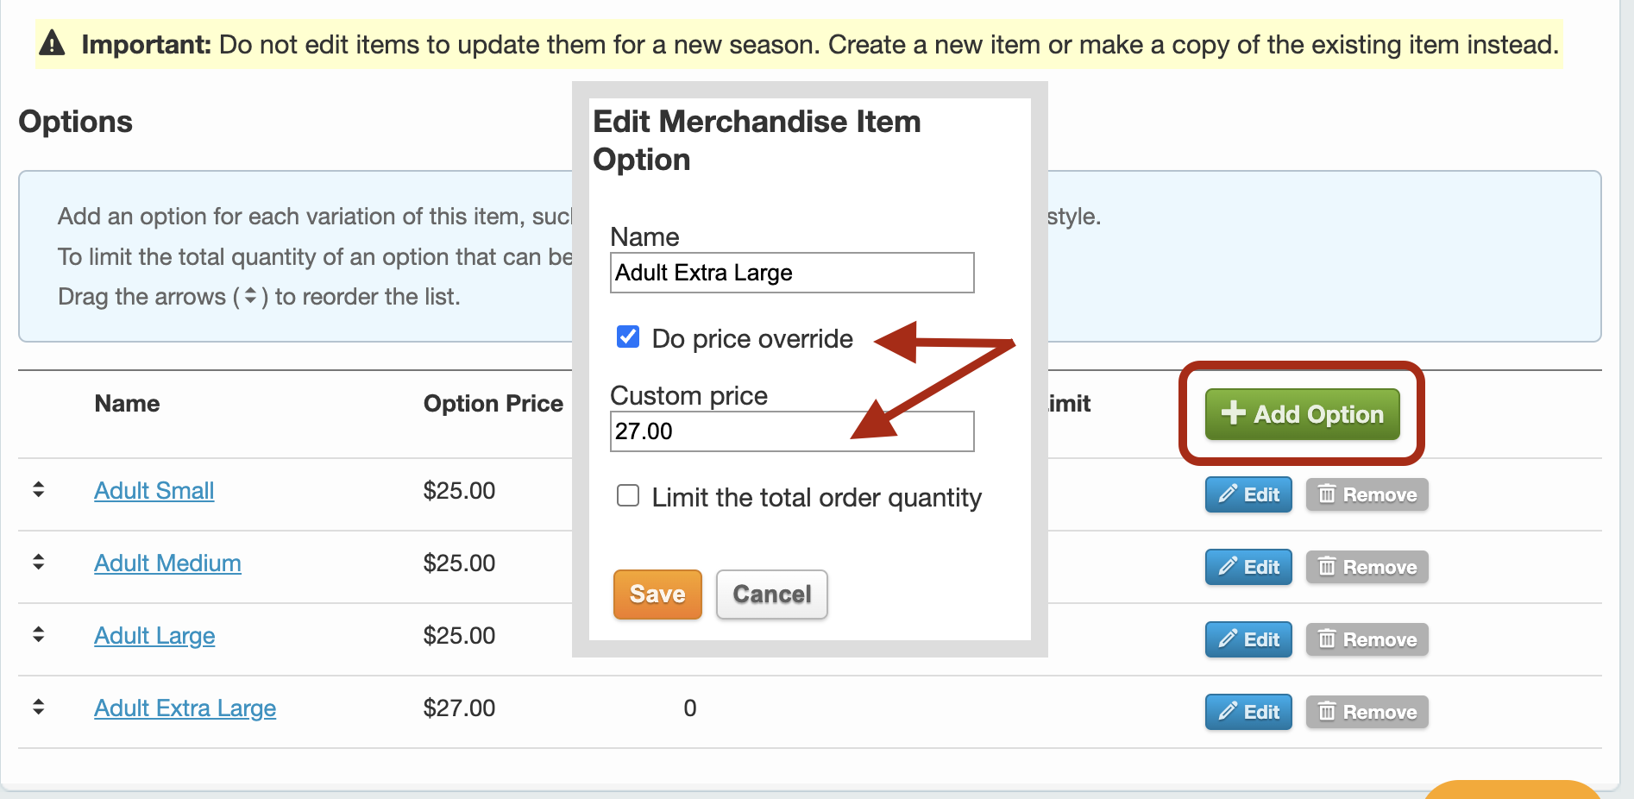Click the reorder arrows beside Adult Large
The image size is (1634, 799).
(x=38, y=635)
